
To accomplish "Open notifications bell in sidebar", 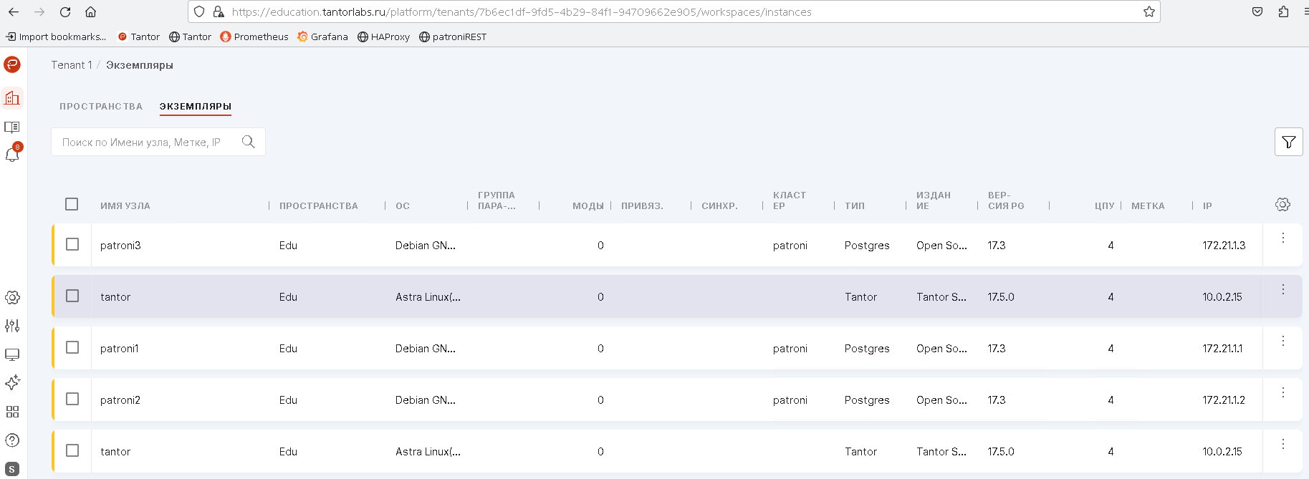I will 12,155.
